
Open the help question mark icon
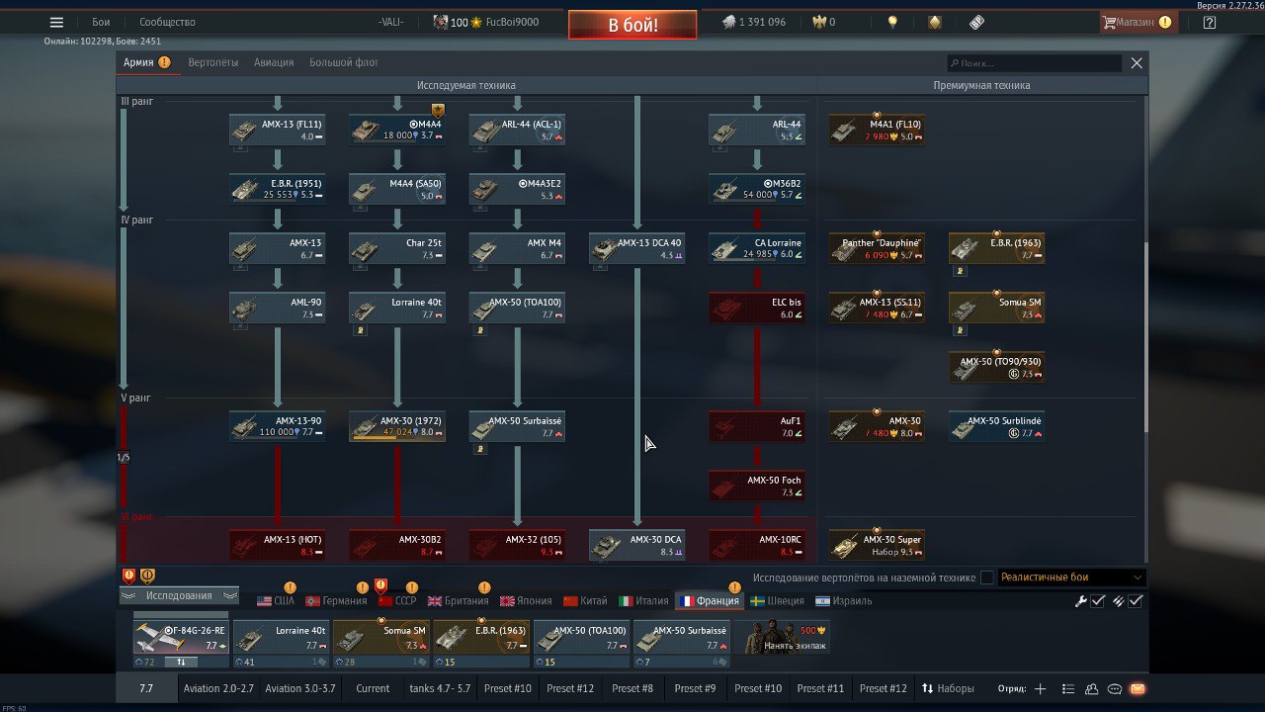[x=1210, y=22]
